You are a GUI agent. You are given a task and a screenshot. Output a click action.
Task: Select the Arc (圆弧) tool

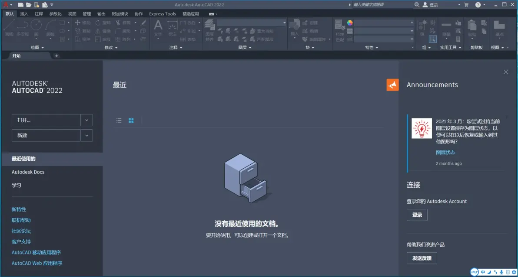pyautogui.click(x=50, y=28)
